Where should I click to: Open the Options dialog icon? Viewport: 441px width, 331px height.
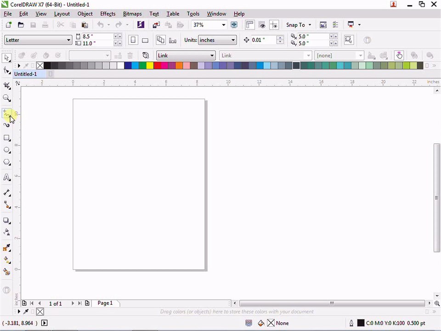pos(335,25)
